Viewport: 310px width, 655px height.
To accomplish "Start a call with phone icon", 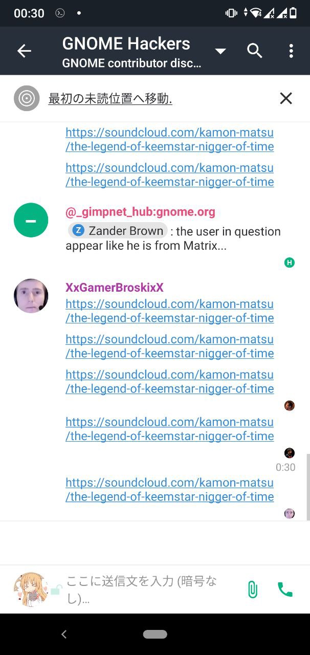I will click(x=285, y=589).
